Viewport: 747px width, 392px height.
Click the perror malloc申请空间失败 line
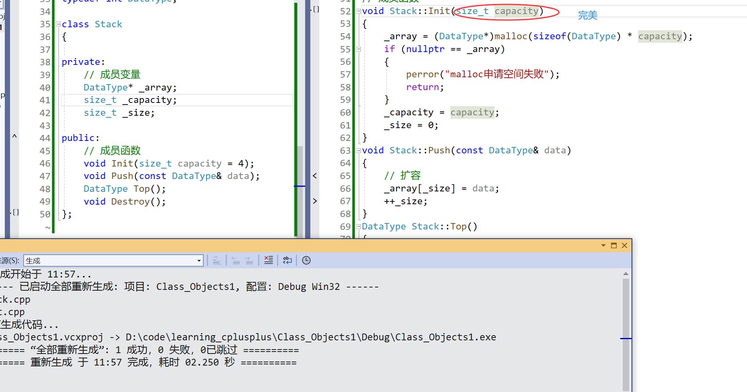tap(483, 74)
